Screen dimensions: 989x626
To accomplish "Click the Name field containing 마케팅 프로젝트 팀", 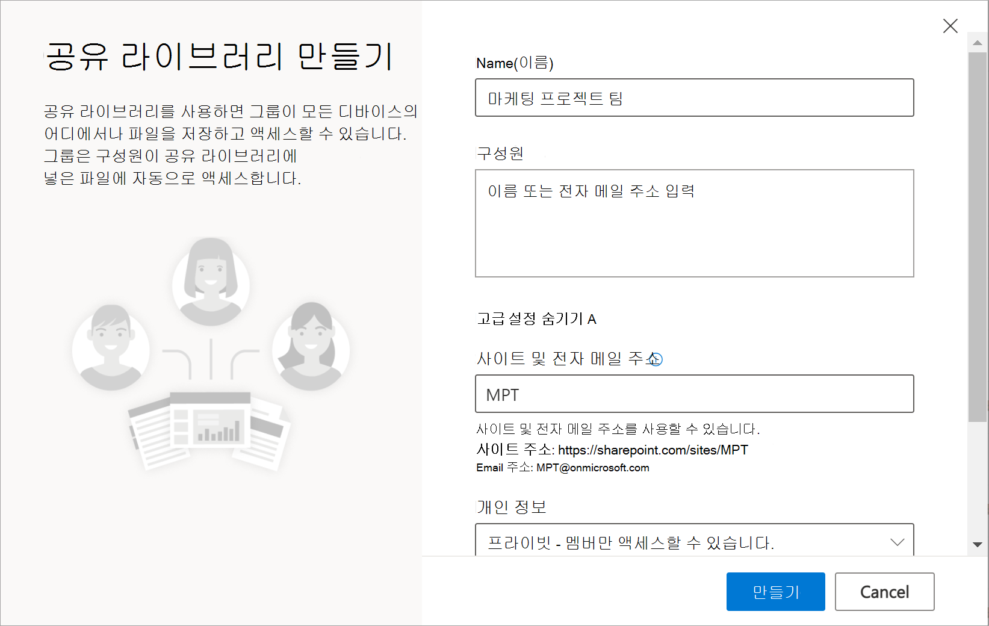I will [x=694, y=98].
